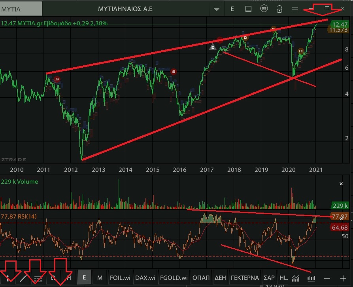This screenshot has width=353, height=287.
Task: Click the E triangle event marker near 2017
Action: (x=213, y=47)
